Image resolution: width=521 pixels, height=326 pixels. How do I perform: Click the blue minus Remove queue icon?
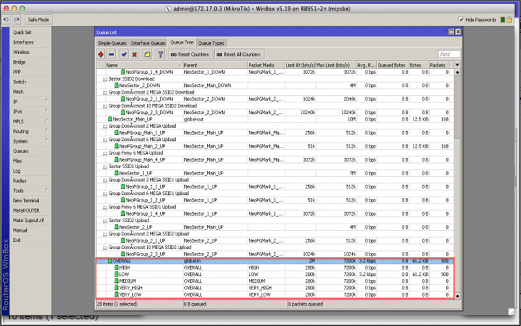coord(112,54)
